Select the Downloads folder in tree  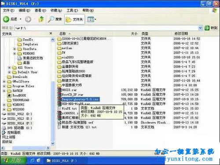(x=17, y=77)
